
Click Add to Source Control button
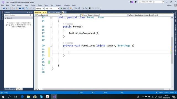(166, 93)
